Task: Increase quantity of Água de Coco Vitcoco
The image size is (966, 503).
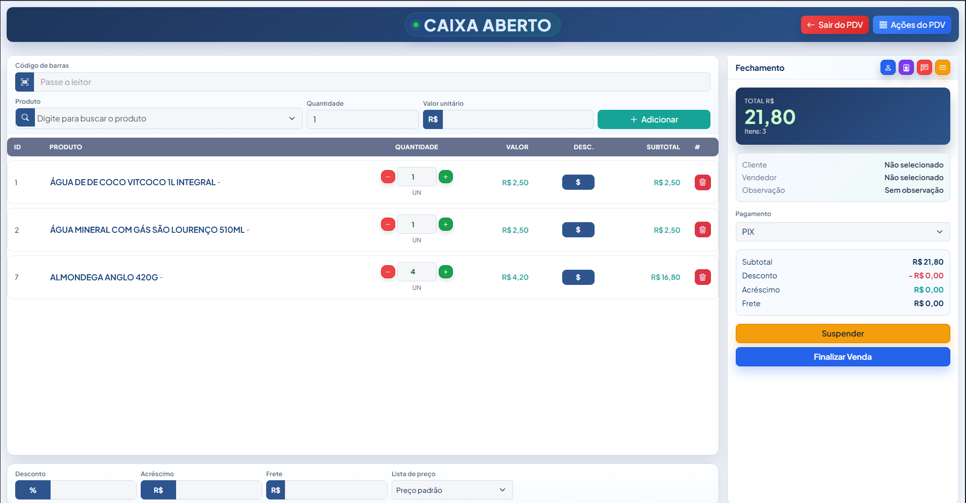Action: [446, 177]
